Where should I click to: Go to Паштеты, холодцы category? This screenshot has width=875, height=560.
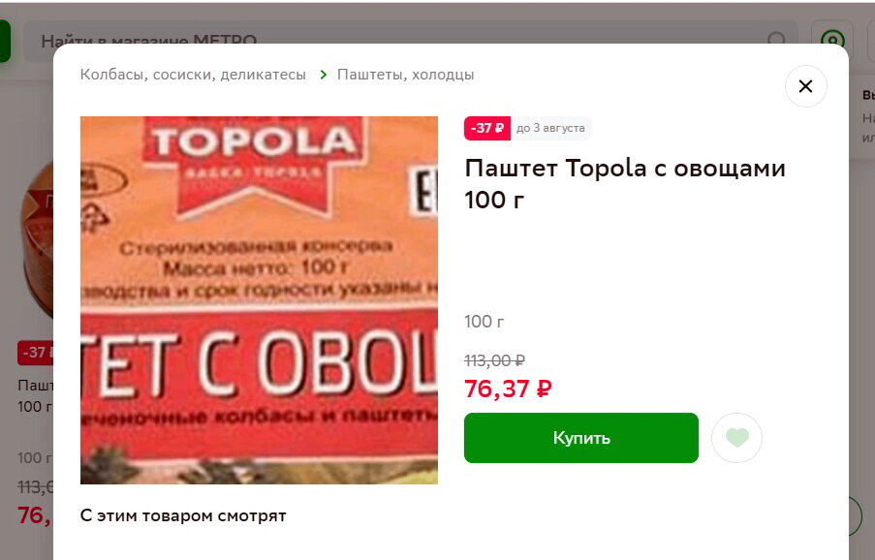406,75
